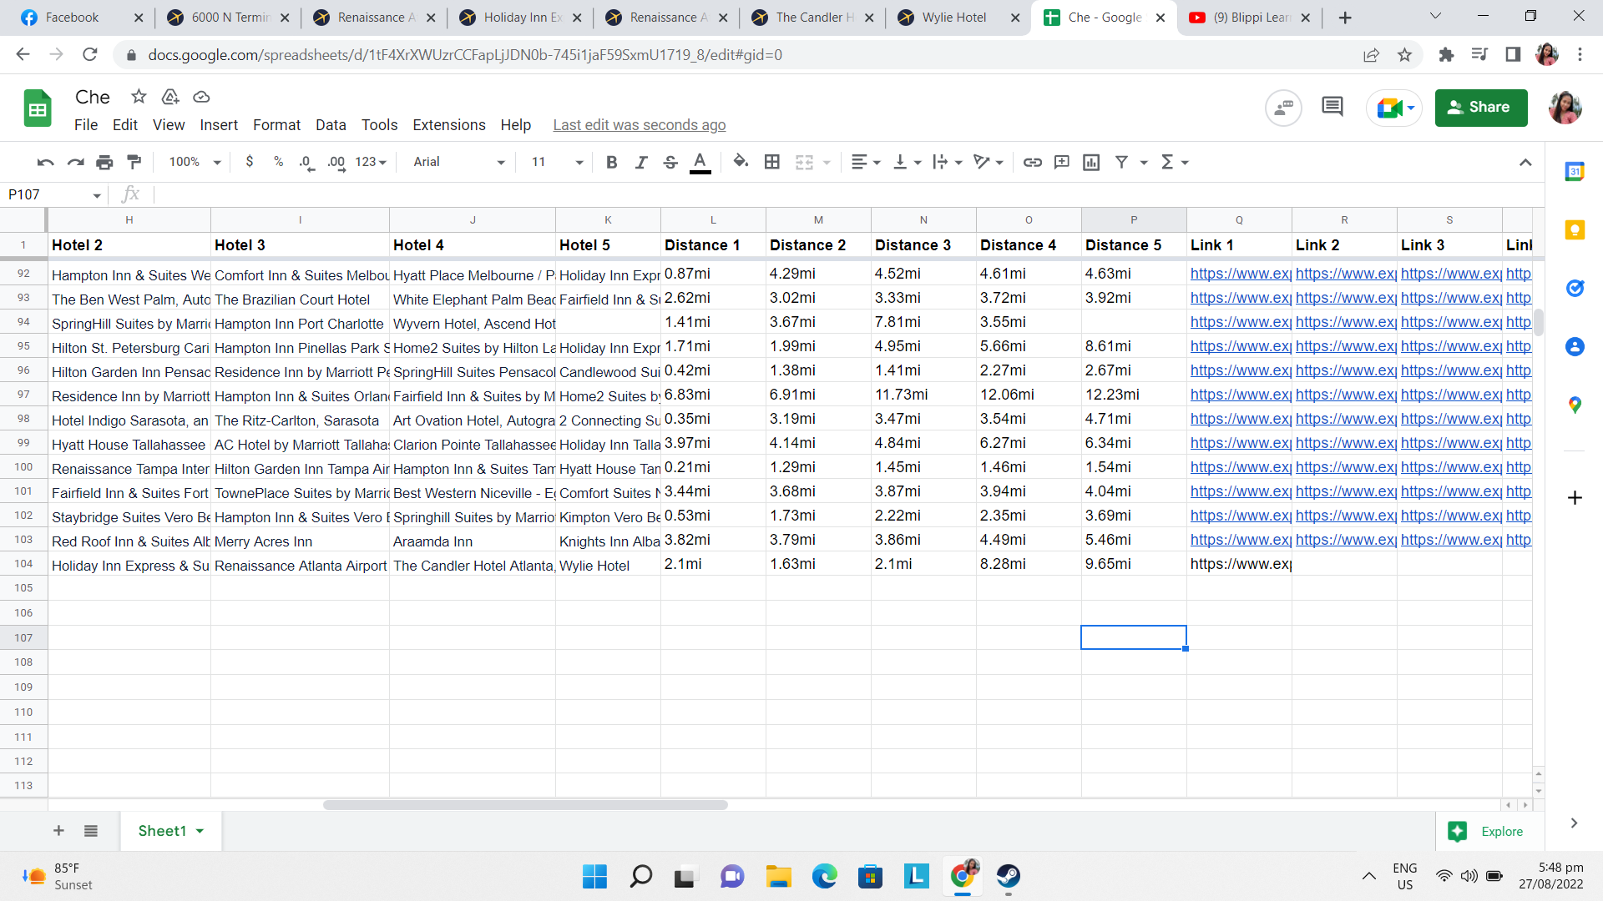Open the font size 11 dropdown
The height and width of the screenshot is (901, 1603).
557,162
